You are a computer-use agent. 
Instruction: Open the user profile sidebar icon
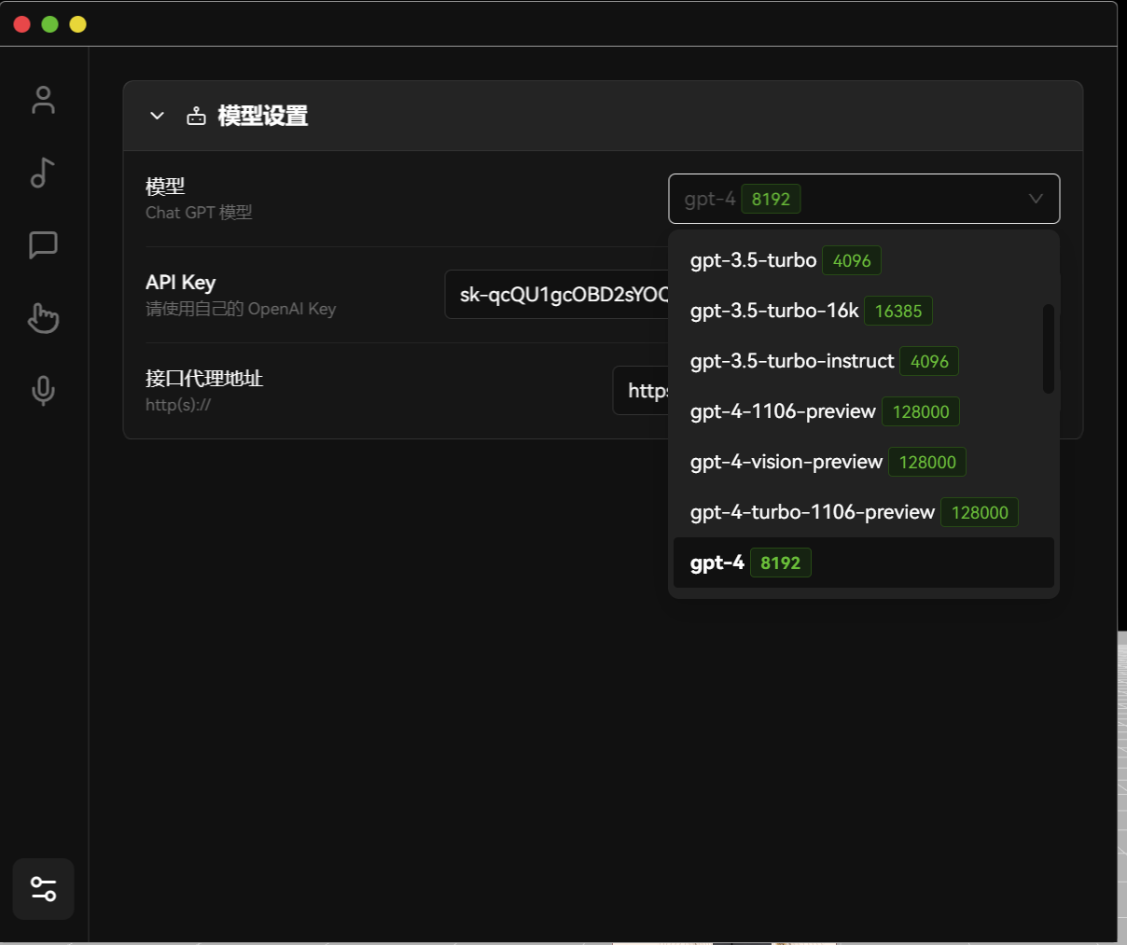pyautogui.click(x=43, y=100)
